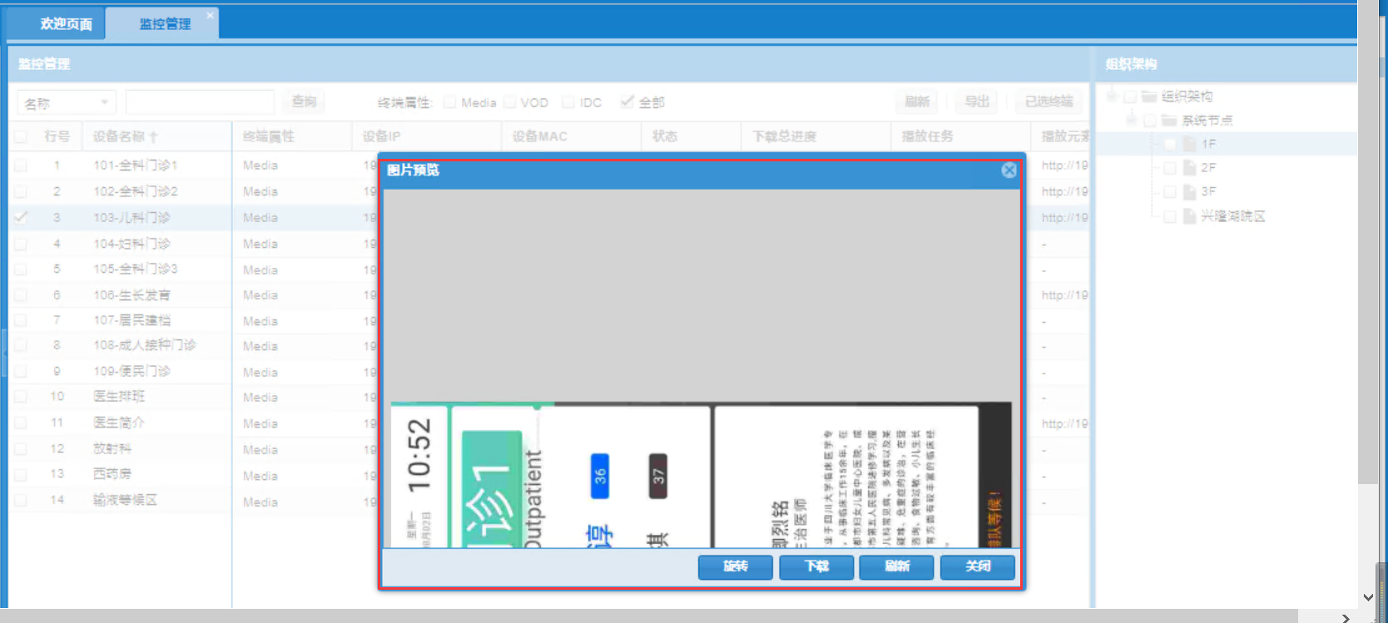Check the 1F node checkbox

[x=1170, y=144]
